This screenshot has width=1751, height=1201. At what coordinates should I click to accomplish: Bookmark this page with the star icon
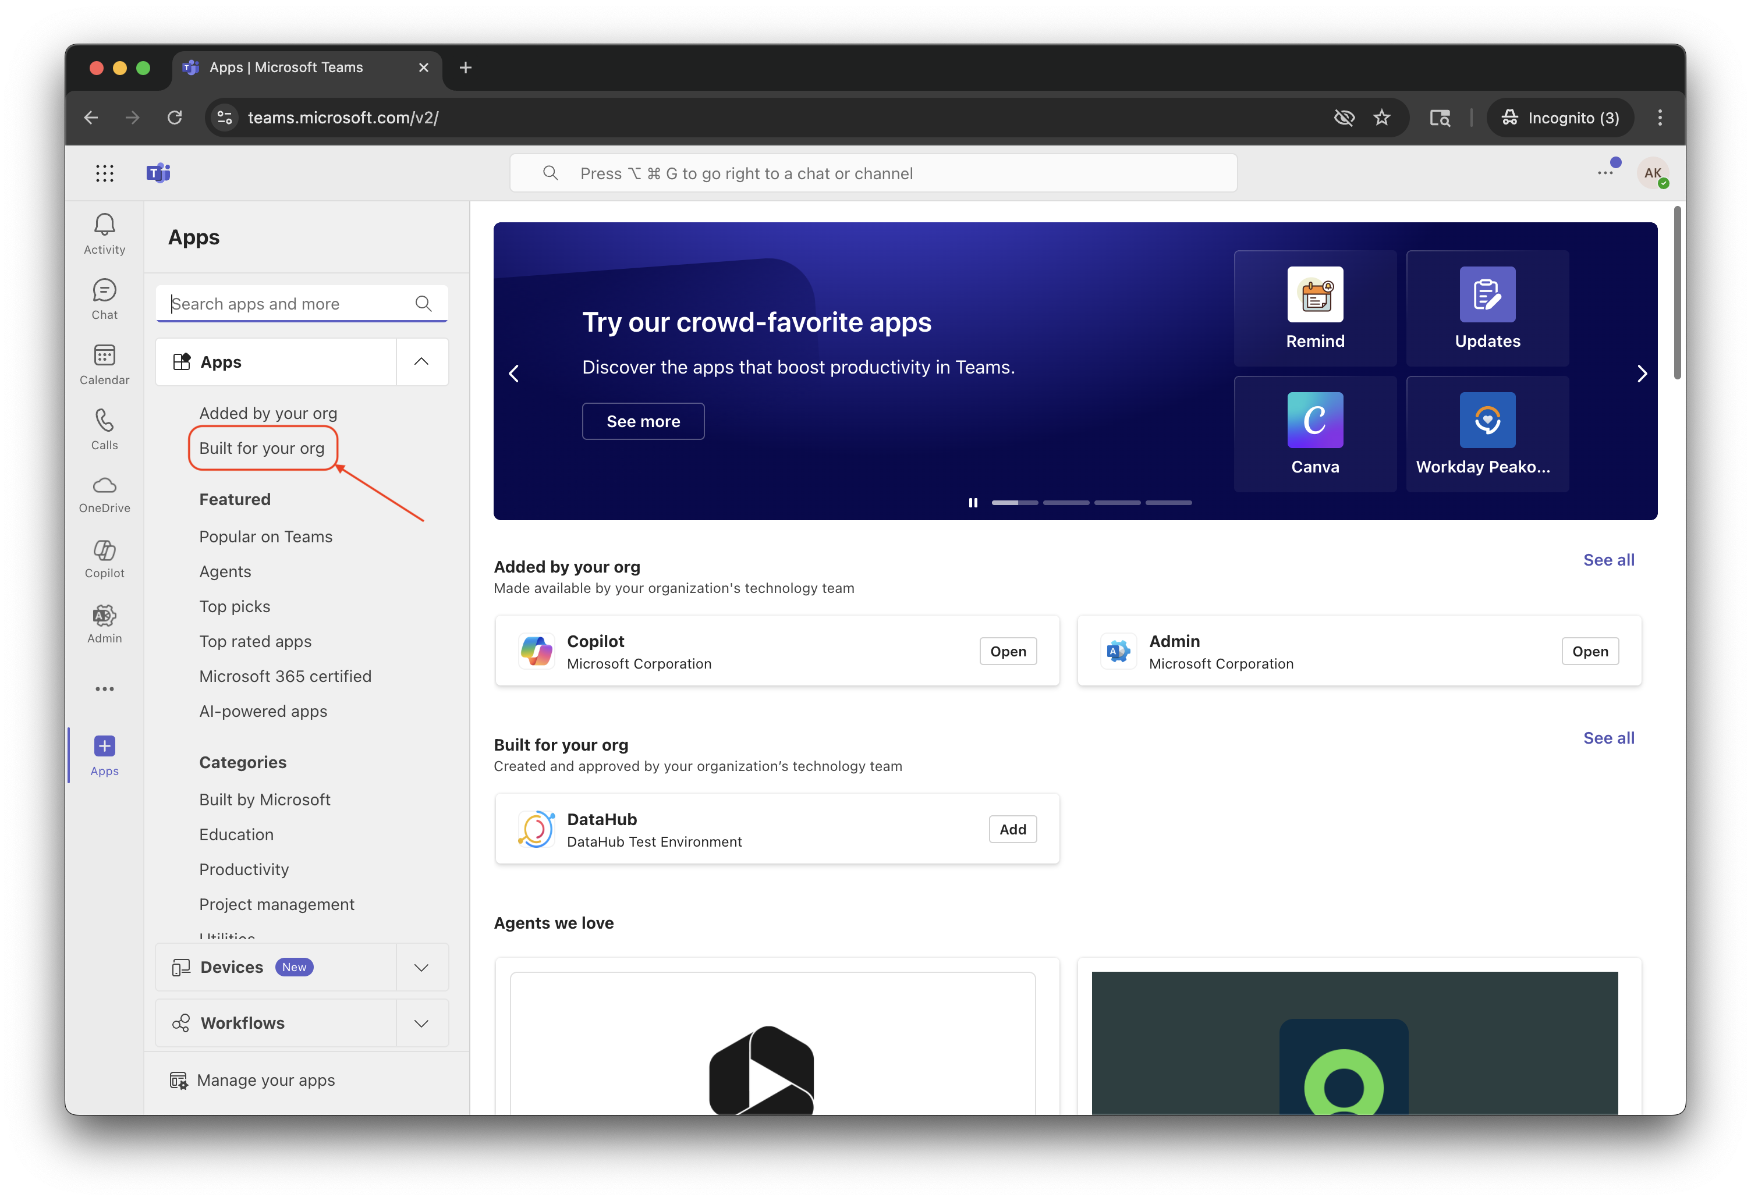(1381, 118)
